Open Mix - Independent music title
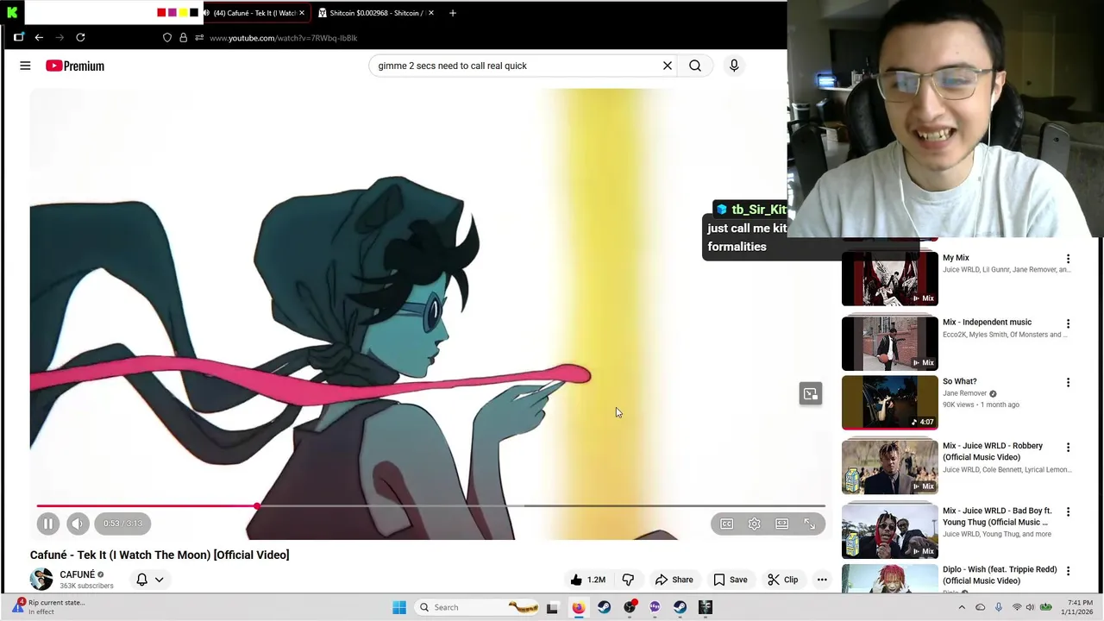 click(987, 322)
